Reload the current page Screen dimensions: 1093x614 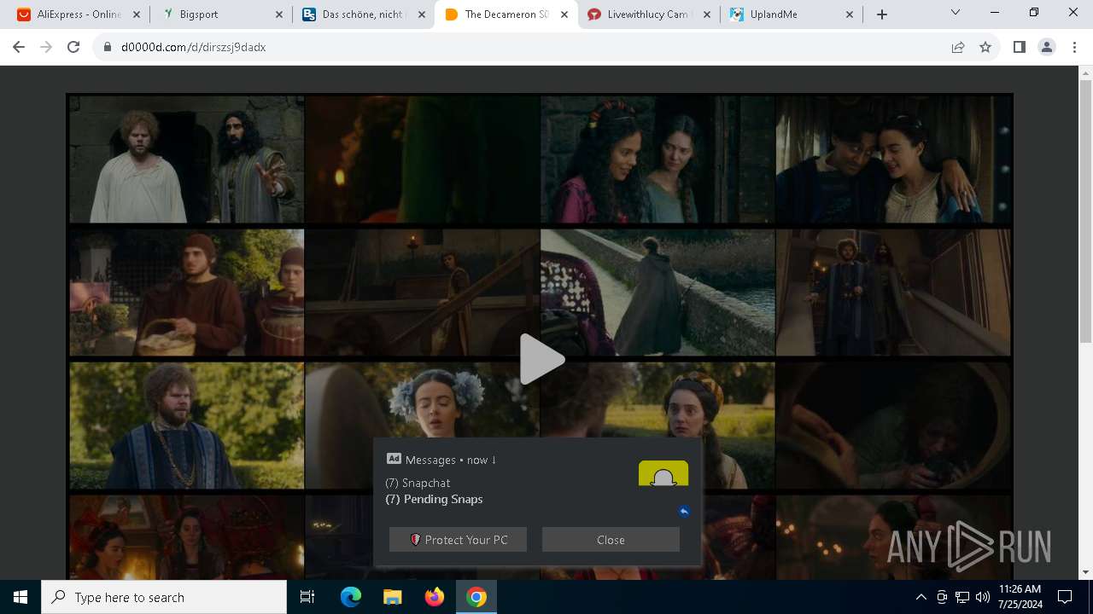[73, 48]
